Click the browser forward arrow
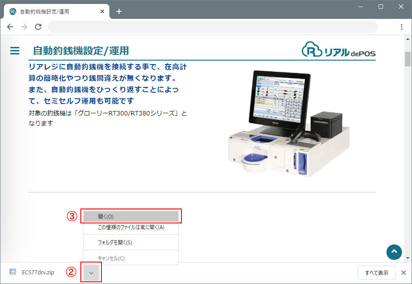 click(24, 27)
